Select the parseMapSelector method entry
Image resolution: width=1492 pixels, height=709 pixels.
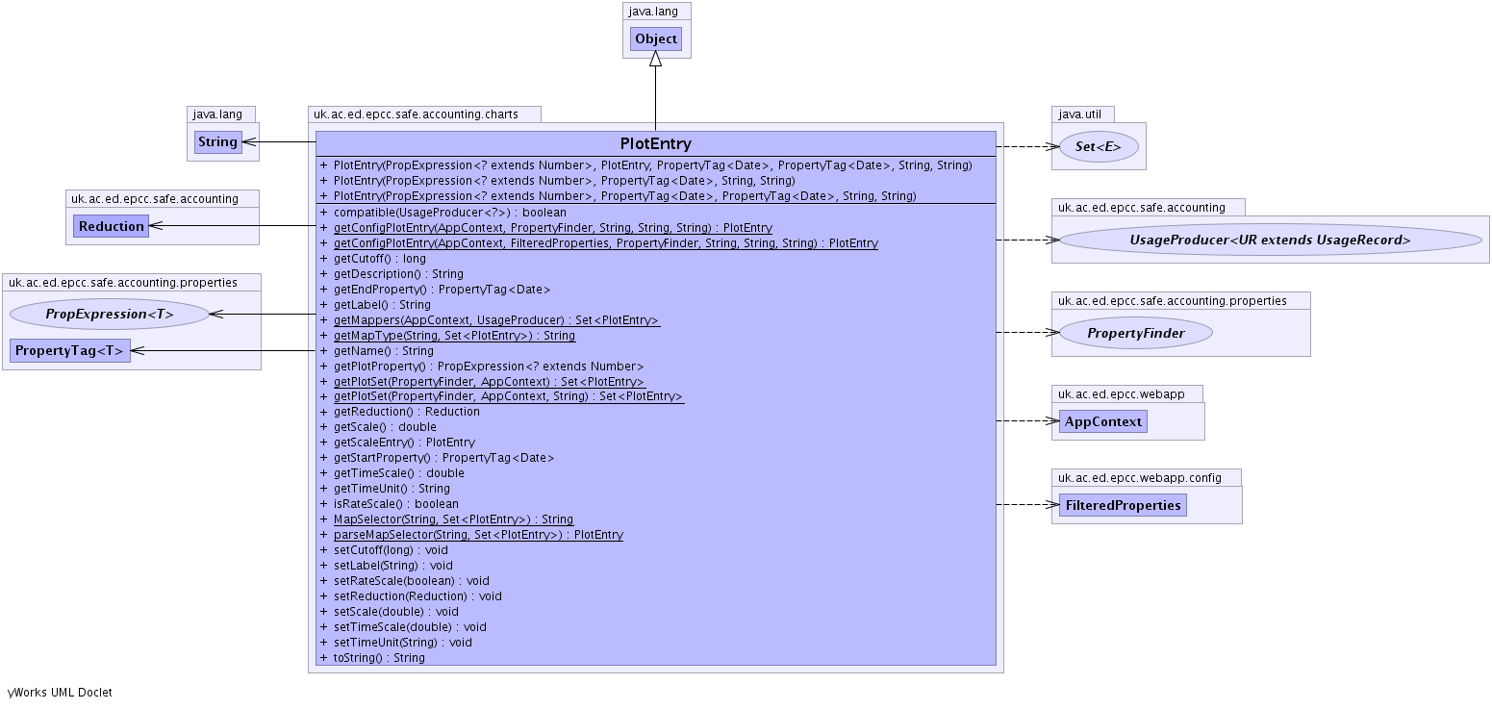[x=478, y=535]
